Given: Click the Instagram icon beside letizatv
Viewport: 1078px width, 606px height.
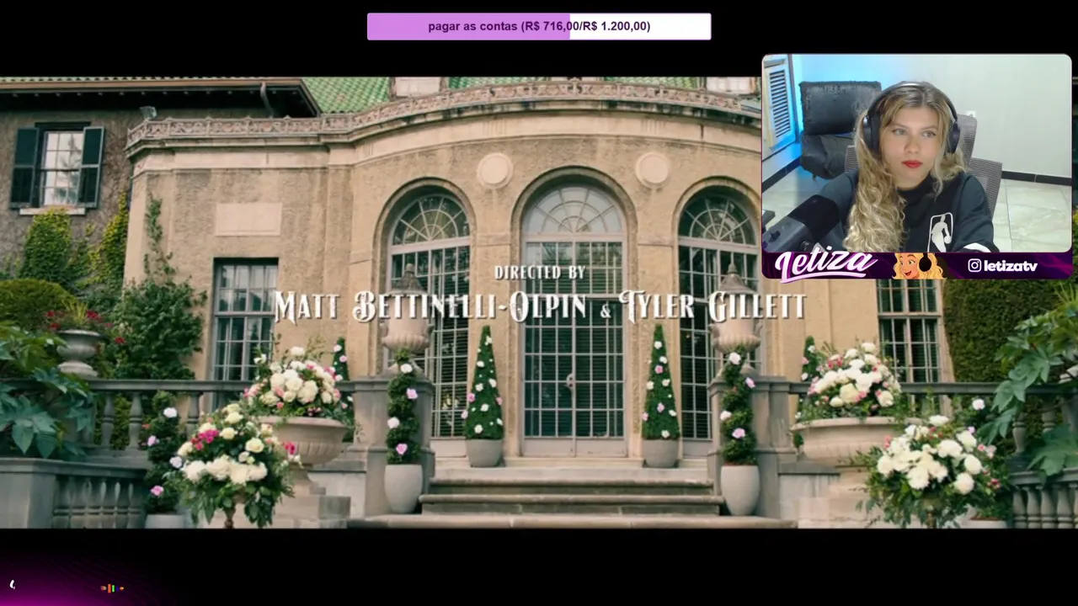Looking at the screenshot, I should click(974, 266).
